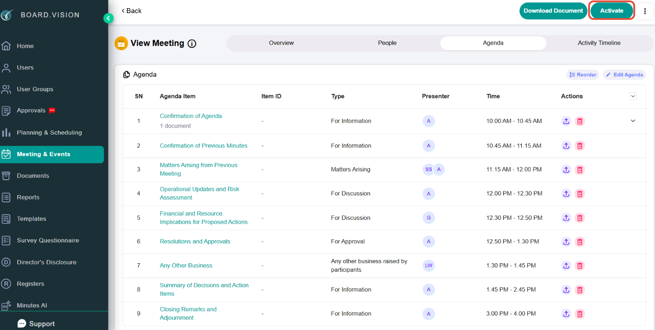Click the Director's Disclosure sidebar icon

coord(6,262)
